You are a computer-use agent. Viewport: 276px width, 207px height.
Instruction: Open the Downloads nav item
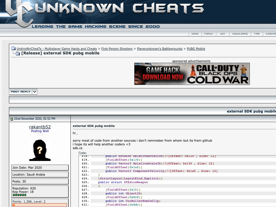click(x=240, y=34)
